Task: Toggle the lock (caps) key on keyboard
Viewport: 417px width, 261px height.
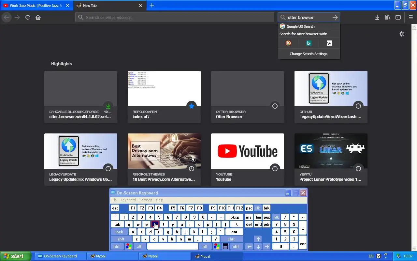Action: (119, 232)
